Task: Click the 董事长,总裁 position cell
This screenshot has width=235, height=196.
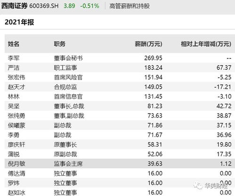Action: click(69, 106)
